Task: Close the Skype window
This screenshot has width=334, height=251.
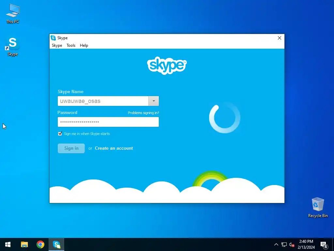Action: point(280,38)
